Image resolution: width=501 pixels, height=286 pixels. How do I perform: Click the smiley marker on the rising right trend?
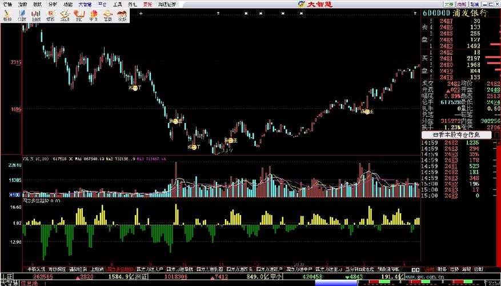click(x=367, y=112)
